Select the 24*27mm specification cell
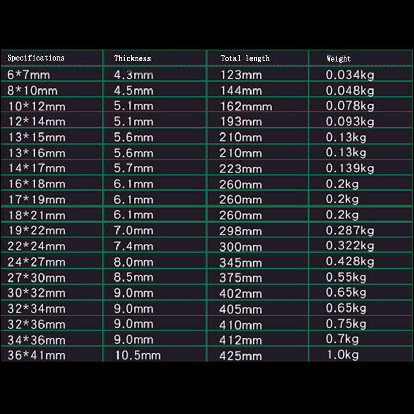This screenshot has width=414, height=414. click(x=36, y=262)
